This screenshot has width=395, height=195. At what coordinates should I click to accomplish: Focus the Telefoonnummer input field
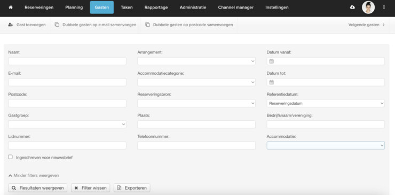196,145
